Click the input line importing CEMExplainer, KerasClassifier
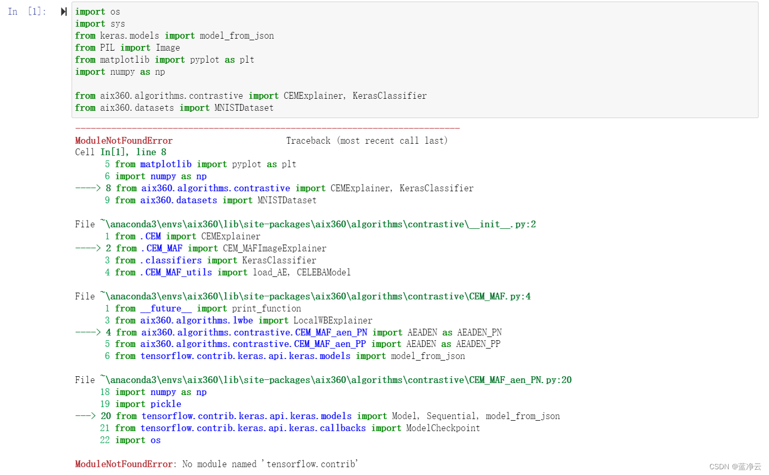 (251, 96)
